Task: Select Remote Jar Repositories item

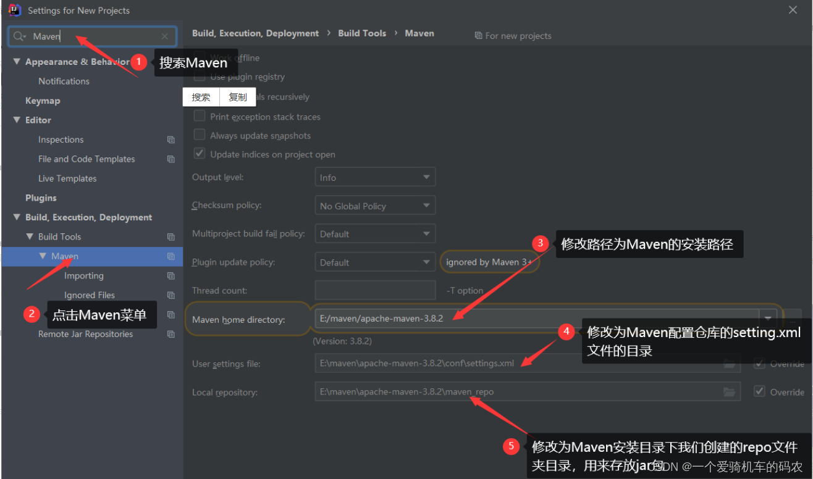Action: click(x=85, y=334)
